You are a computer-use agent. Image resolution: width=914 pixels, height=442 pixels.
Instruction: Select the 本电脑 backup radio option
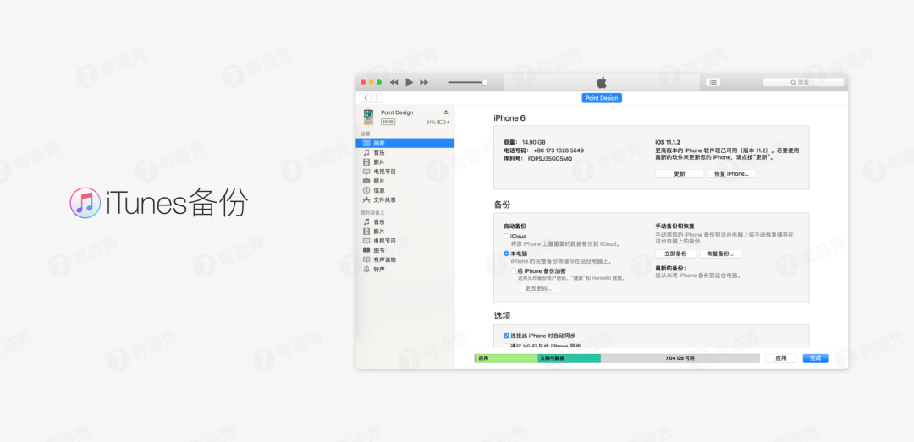507,254
